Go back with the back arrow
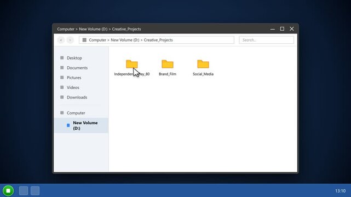Image resolution: width=351 pixels, height=197 pixels. 61,40
